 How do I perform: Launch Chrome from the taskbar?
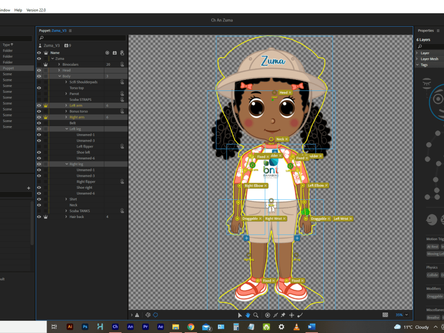pos(191,327)
